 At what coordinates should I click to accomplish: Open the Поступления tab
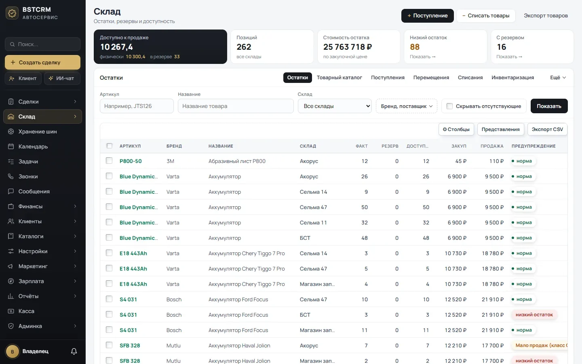388,78
